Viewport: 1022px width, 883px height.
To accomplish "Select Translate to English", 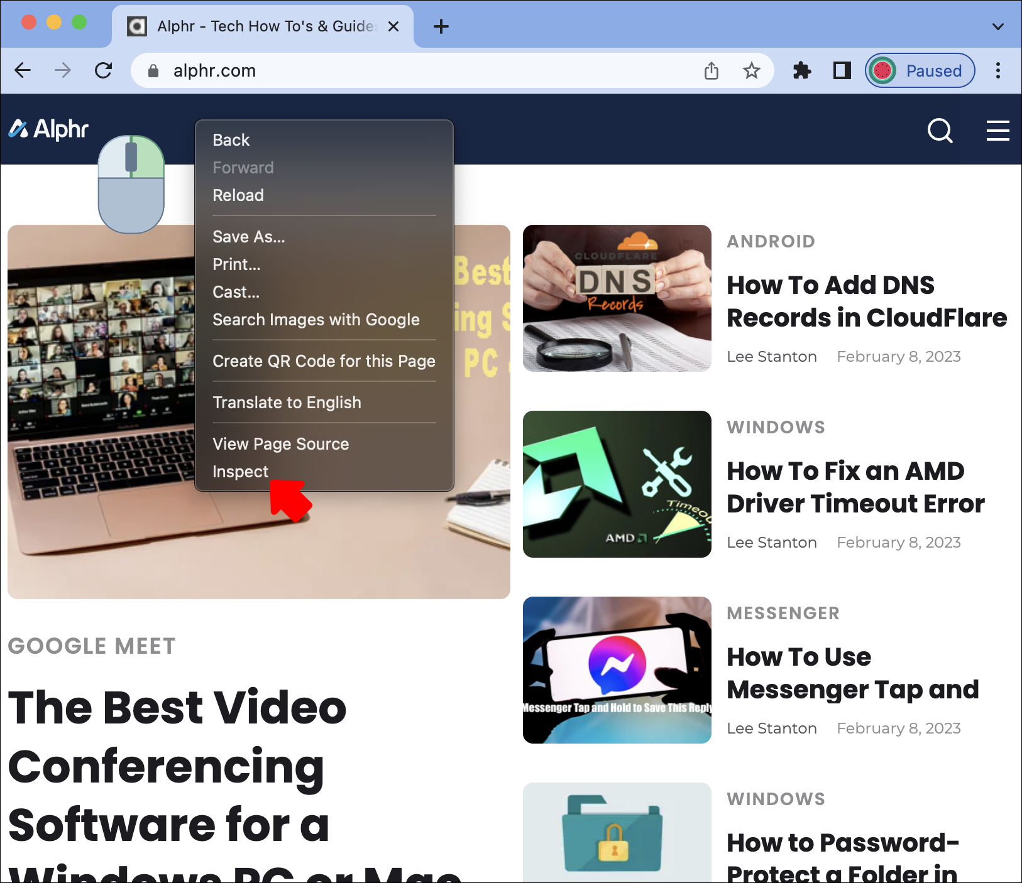I will [x=324, y=403].
